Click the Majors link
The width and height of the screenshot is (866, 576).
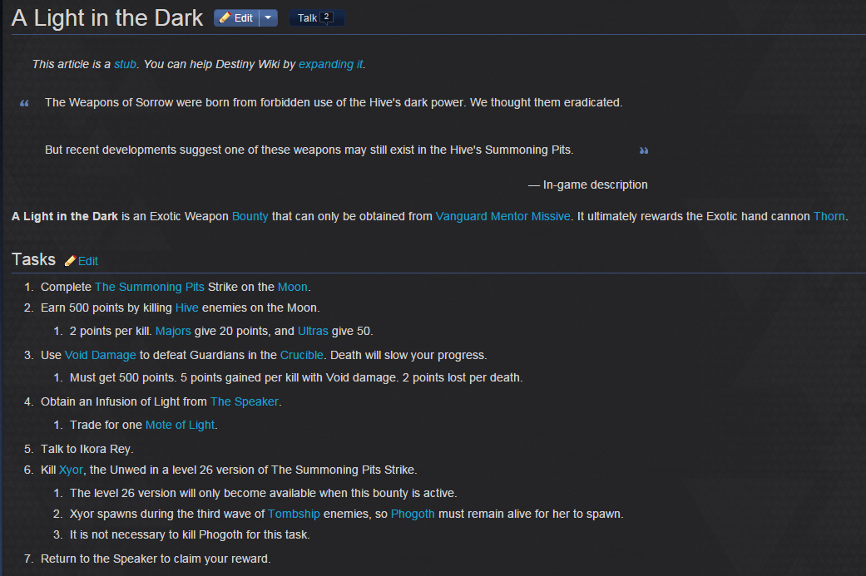pos(173,331)
